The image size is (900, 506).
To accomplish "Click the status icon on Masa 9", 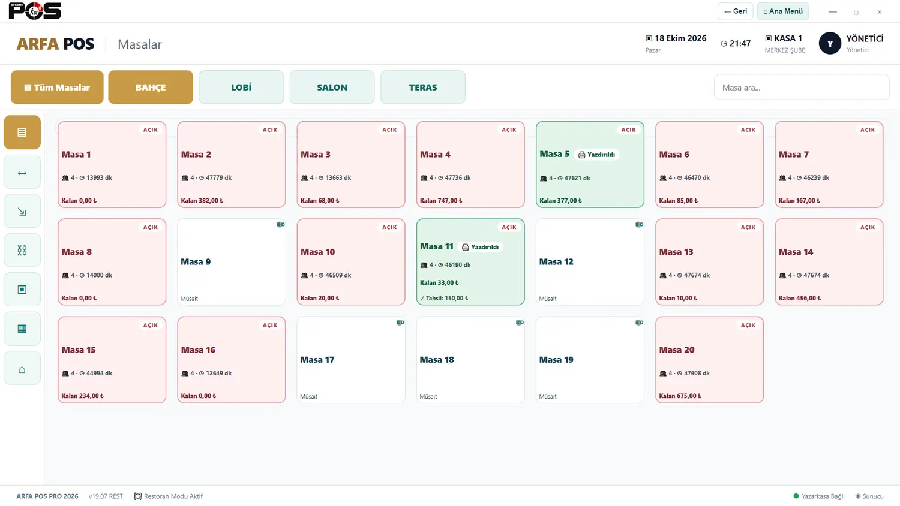I will click(280, 225).
